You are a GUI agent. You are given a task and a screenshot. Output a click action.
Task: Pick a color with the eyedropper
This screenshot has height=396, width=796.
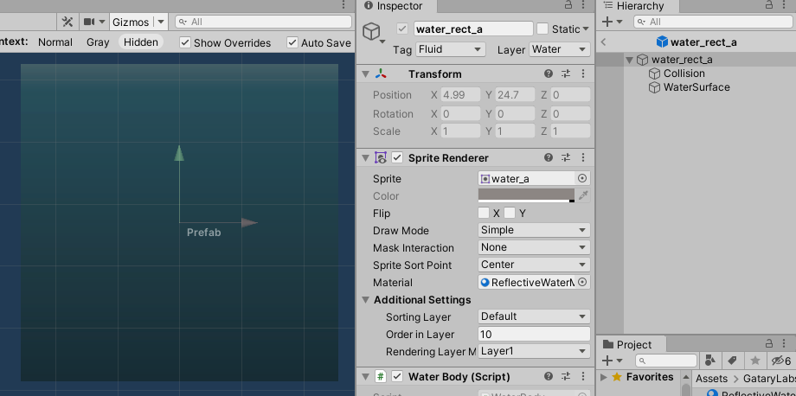click(x=583, y=196)
